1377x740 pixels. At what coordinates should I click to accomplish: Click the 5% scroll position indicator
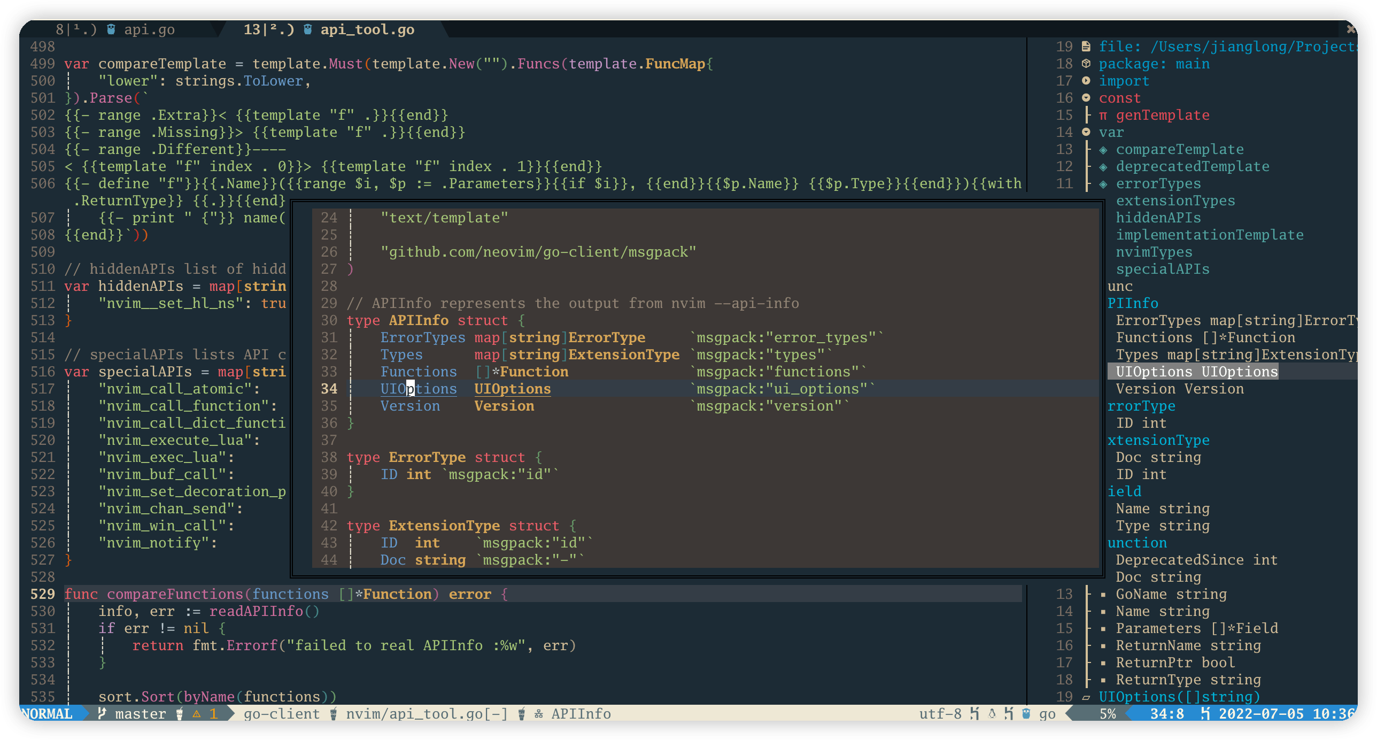pyautogui.click(x=1108, y=714)
